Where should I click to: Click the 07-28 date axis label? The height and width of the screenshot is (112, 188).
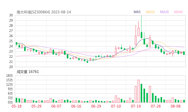click(x=156, y=106)
